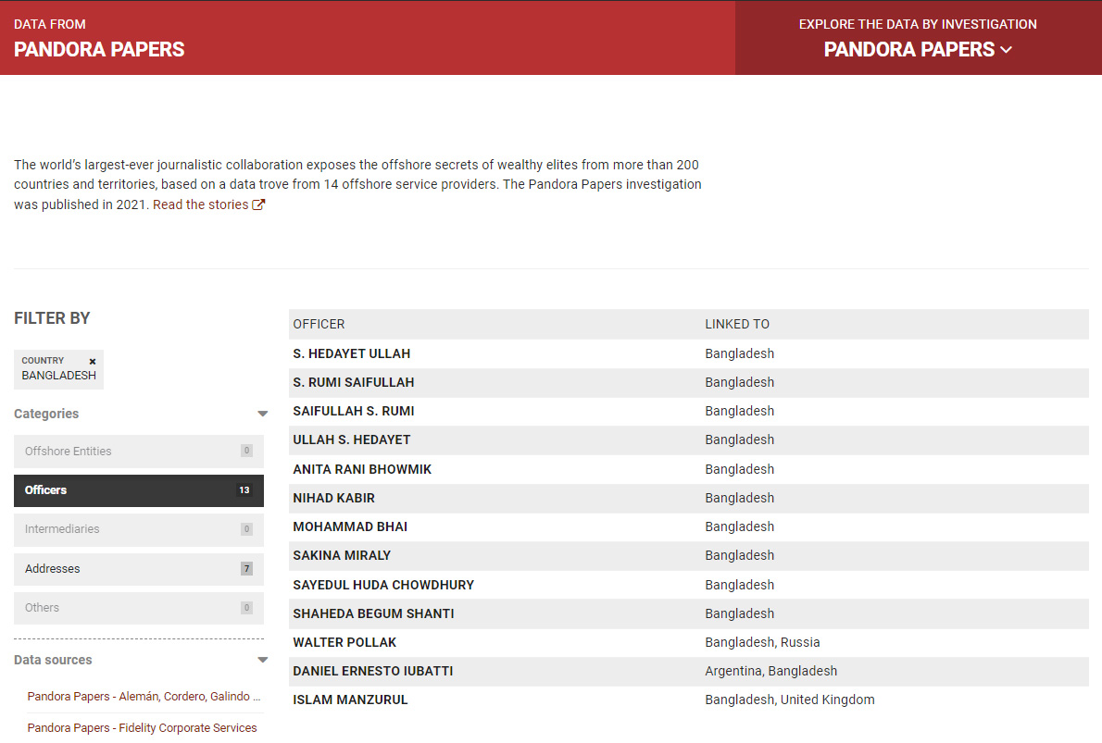1102x743 pixels.
Task: Open Pandora Papers - Alemán, Cordero, Galindo data source
Action: tap(144, 696)
